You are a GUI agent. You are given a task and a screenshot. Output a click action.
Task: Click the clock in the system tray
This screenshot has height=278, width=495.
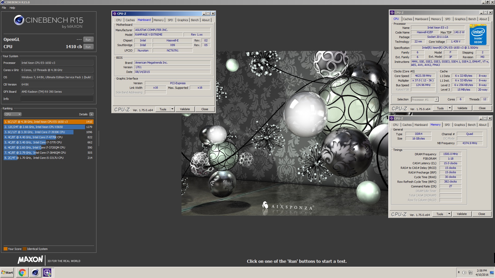482,273
